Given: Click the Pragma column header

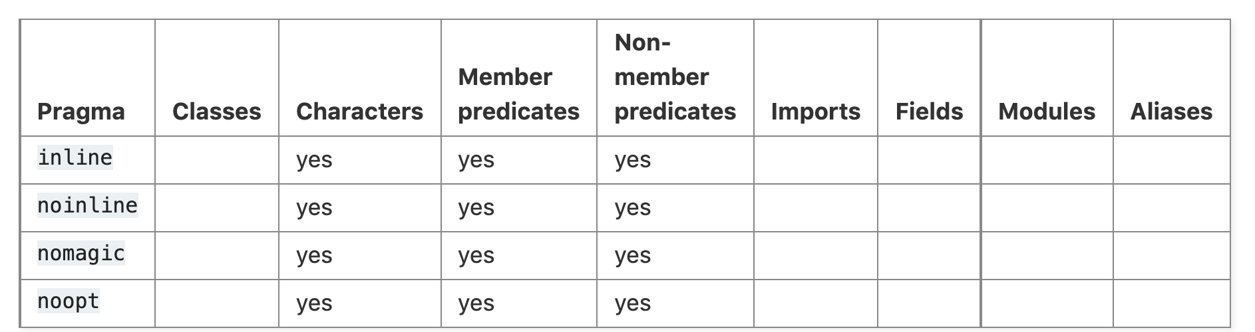Looking at the screenshot, I should click(x=81, y=112).
